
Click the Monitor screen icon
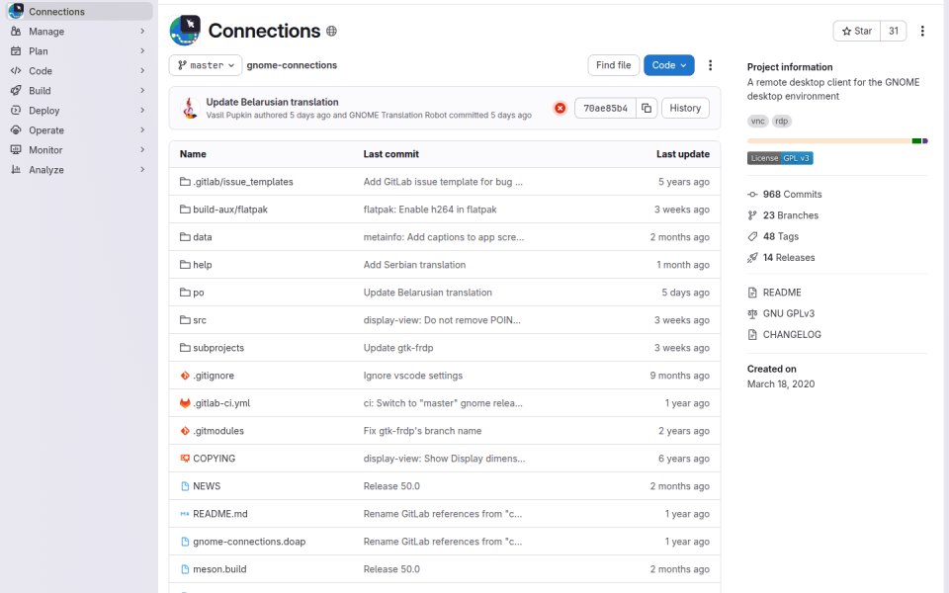(x=16, y=150)
